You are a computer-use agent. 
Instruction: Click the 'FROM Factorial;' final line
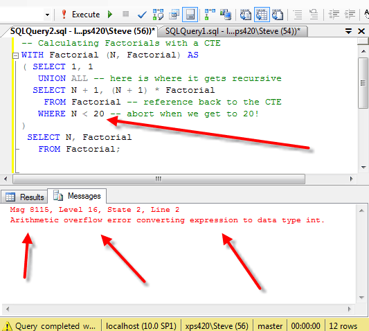click(x=80, y=149)
